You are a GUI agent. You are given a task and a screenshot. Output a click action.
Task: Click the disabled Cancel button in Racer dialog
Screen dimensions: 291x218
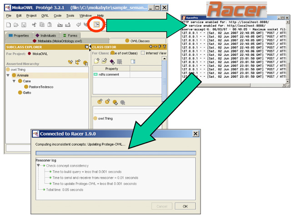[162, 206]
